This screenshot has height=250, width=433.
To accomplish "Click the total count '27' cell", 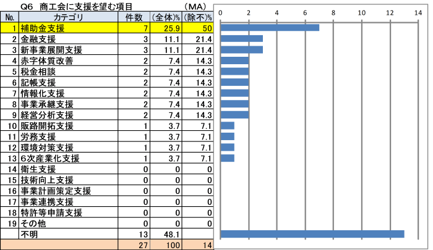I will pos(134,245).
